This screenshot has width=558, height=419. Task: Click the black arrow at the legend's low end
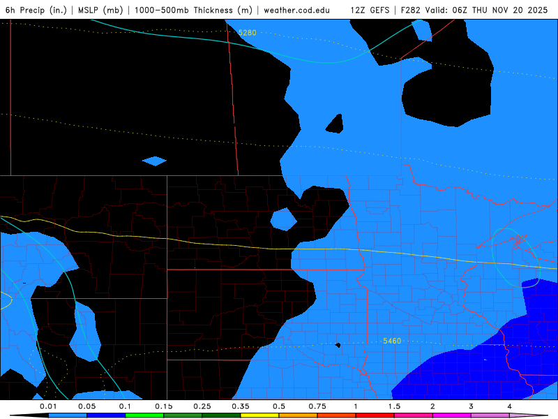tap(29, 416)
